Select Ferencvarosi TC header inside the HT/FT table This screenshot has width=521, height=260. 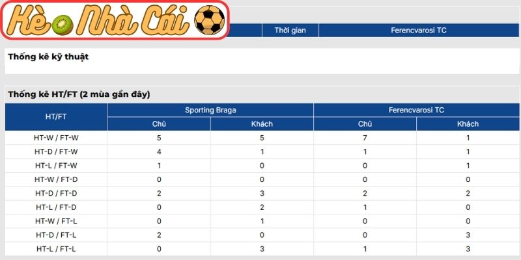pos(416,110)
